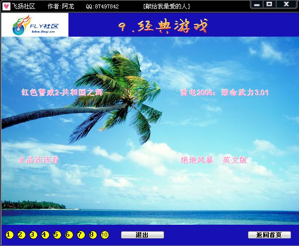
Task: Go to page 5 yellow circle
Action: tap(57, 235)
